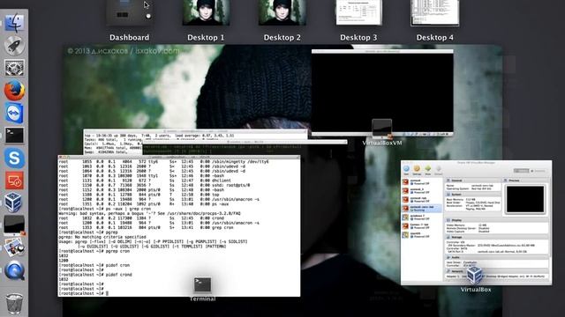Open VirtualBoxVM monitor icon in dock
Viewport: 565px width, 317px height.
(14, 225)
